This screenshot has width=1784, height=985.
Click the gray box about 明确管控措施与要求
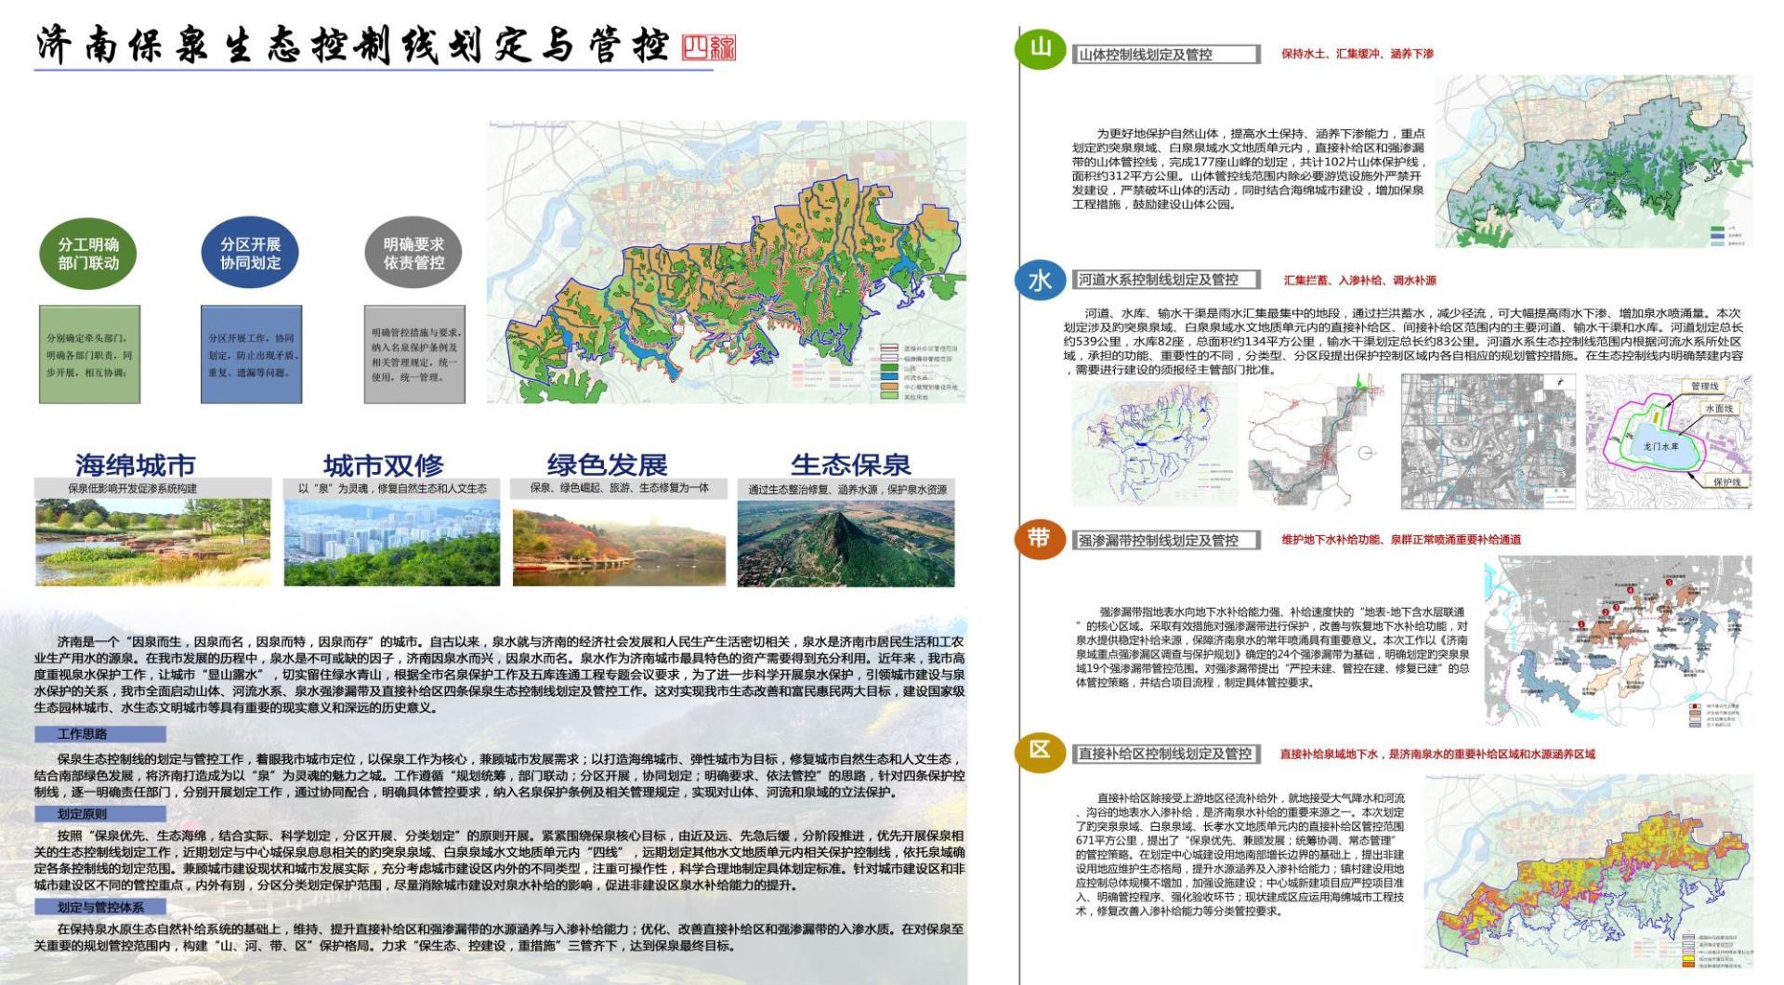[414, 354]
